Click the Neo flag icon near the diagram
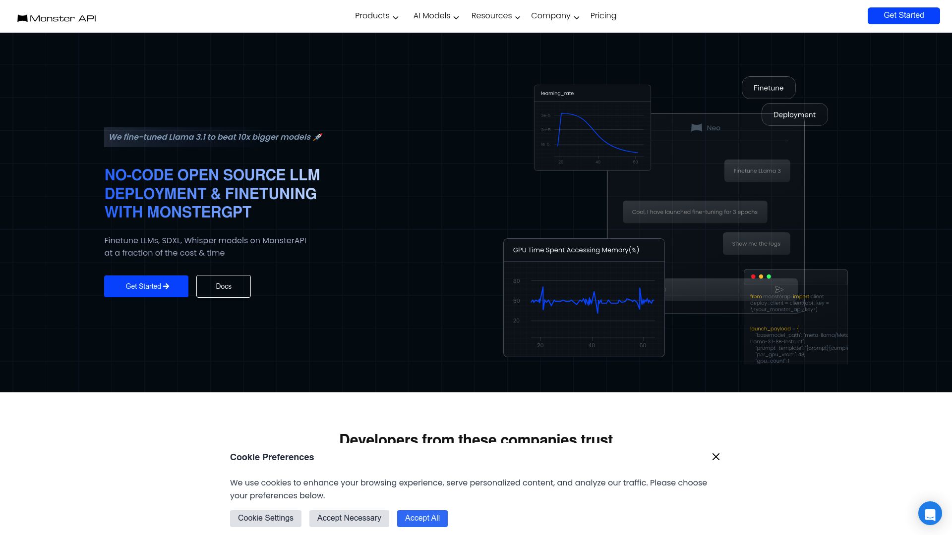This screenshot has width=952, height=535. pyautogui.click(x=696, y=128)
